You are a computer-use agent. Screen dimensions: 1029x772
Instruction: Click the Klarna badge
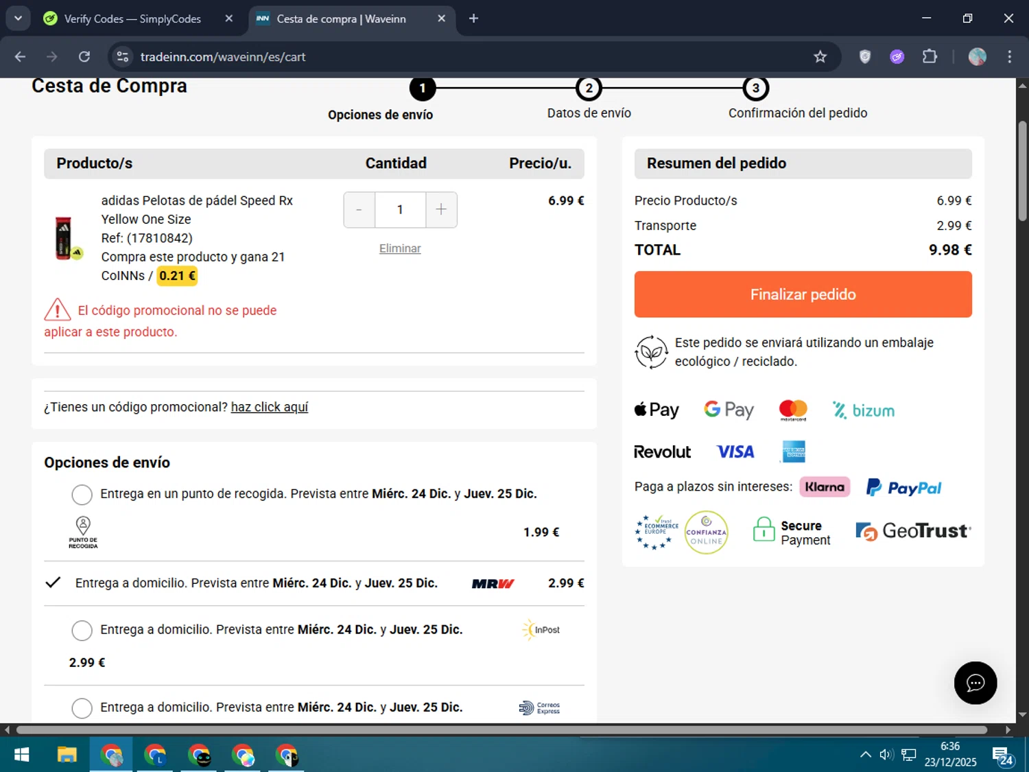click(x=825, y=487)
